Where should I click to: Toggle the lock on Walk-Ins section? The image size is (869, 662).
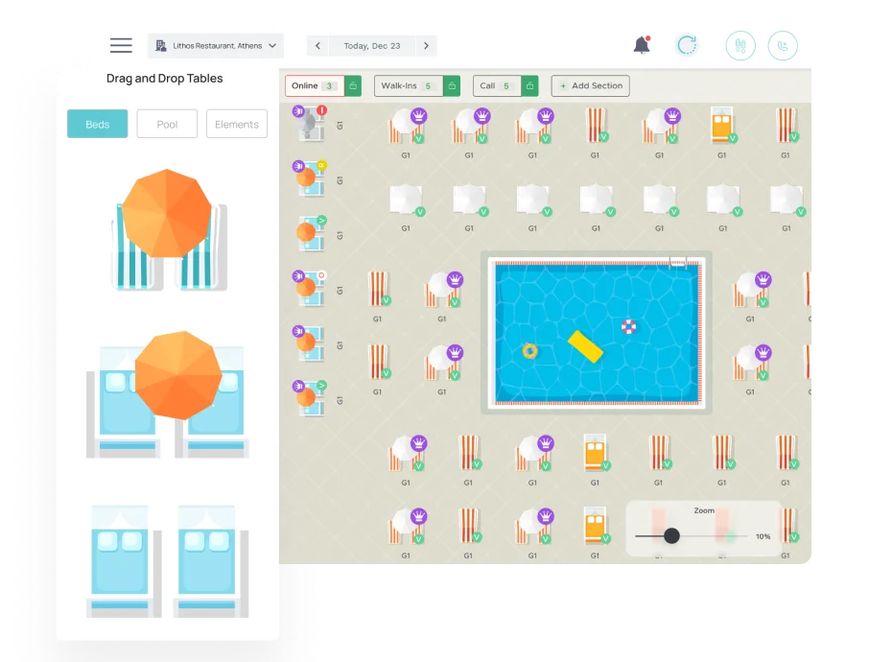(x=452, y=86)
